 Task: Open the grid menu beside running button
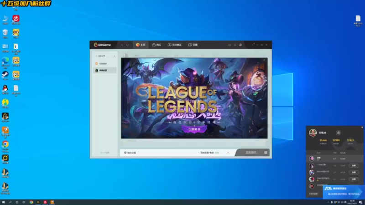(266, 153)
